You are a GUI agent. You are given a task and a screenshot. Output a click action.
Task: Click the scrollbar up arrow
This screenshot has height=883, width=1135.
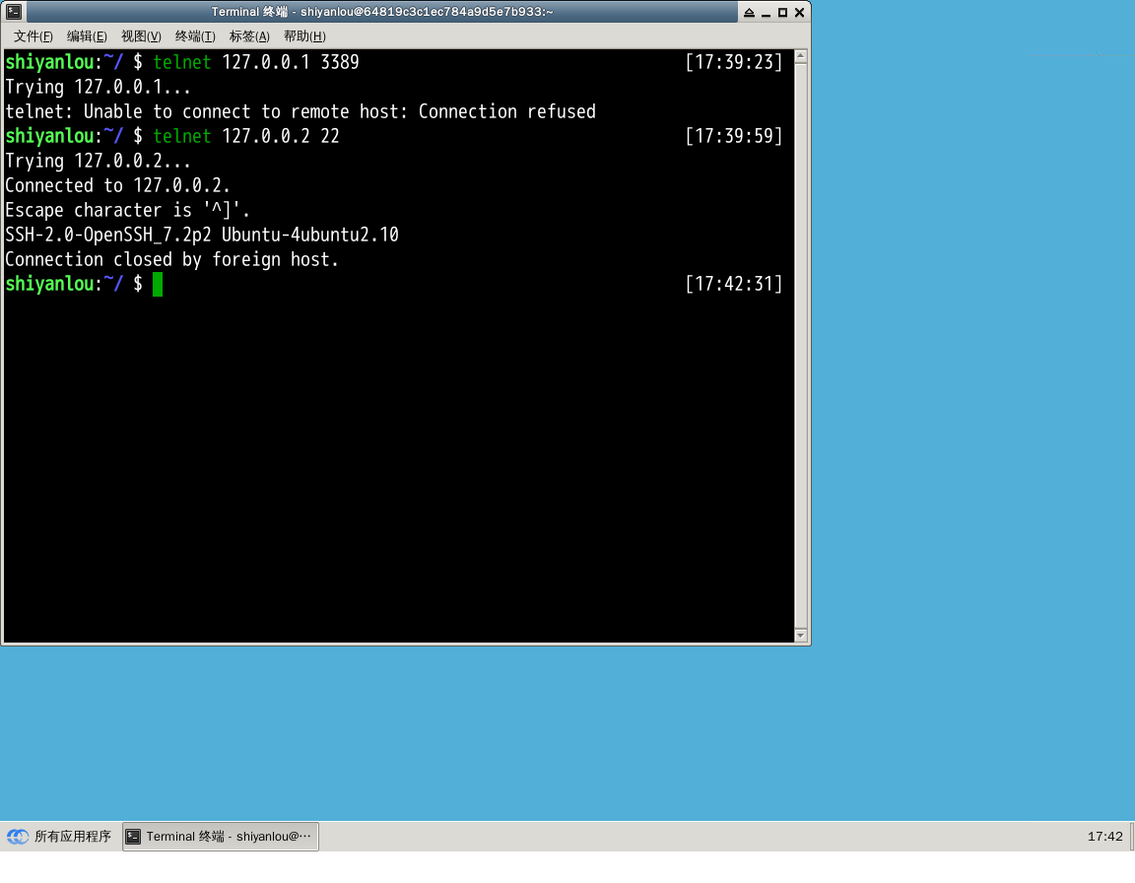(x=801, y=56)
